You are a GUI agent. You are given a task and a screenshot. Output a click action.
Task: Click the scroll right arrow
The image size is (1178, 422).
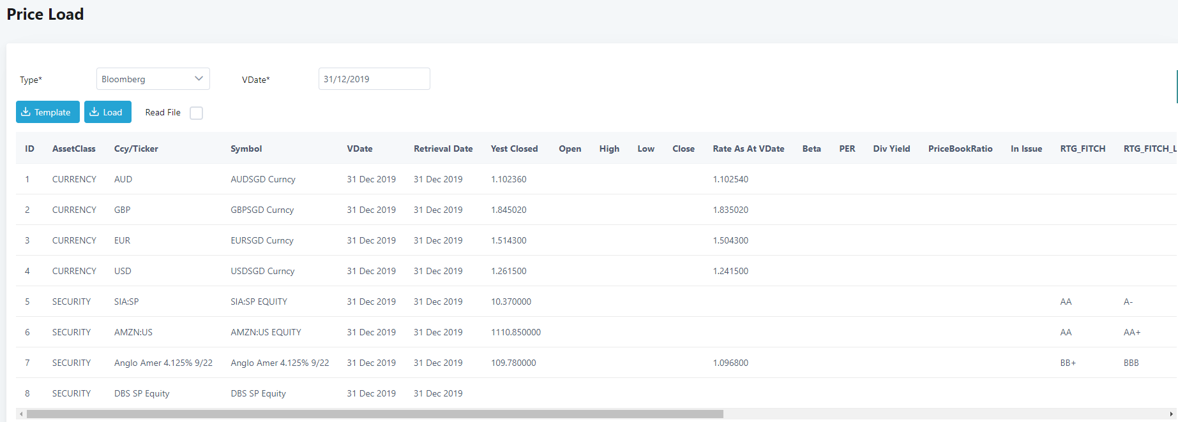[x=1171, y=414]
